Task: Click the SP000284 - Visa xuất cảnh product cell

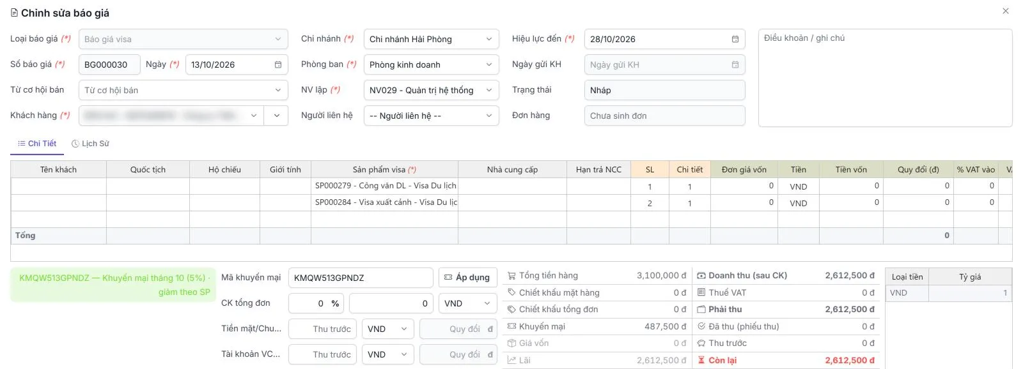Action: [x=384, y=202]
